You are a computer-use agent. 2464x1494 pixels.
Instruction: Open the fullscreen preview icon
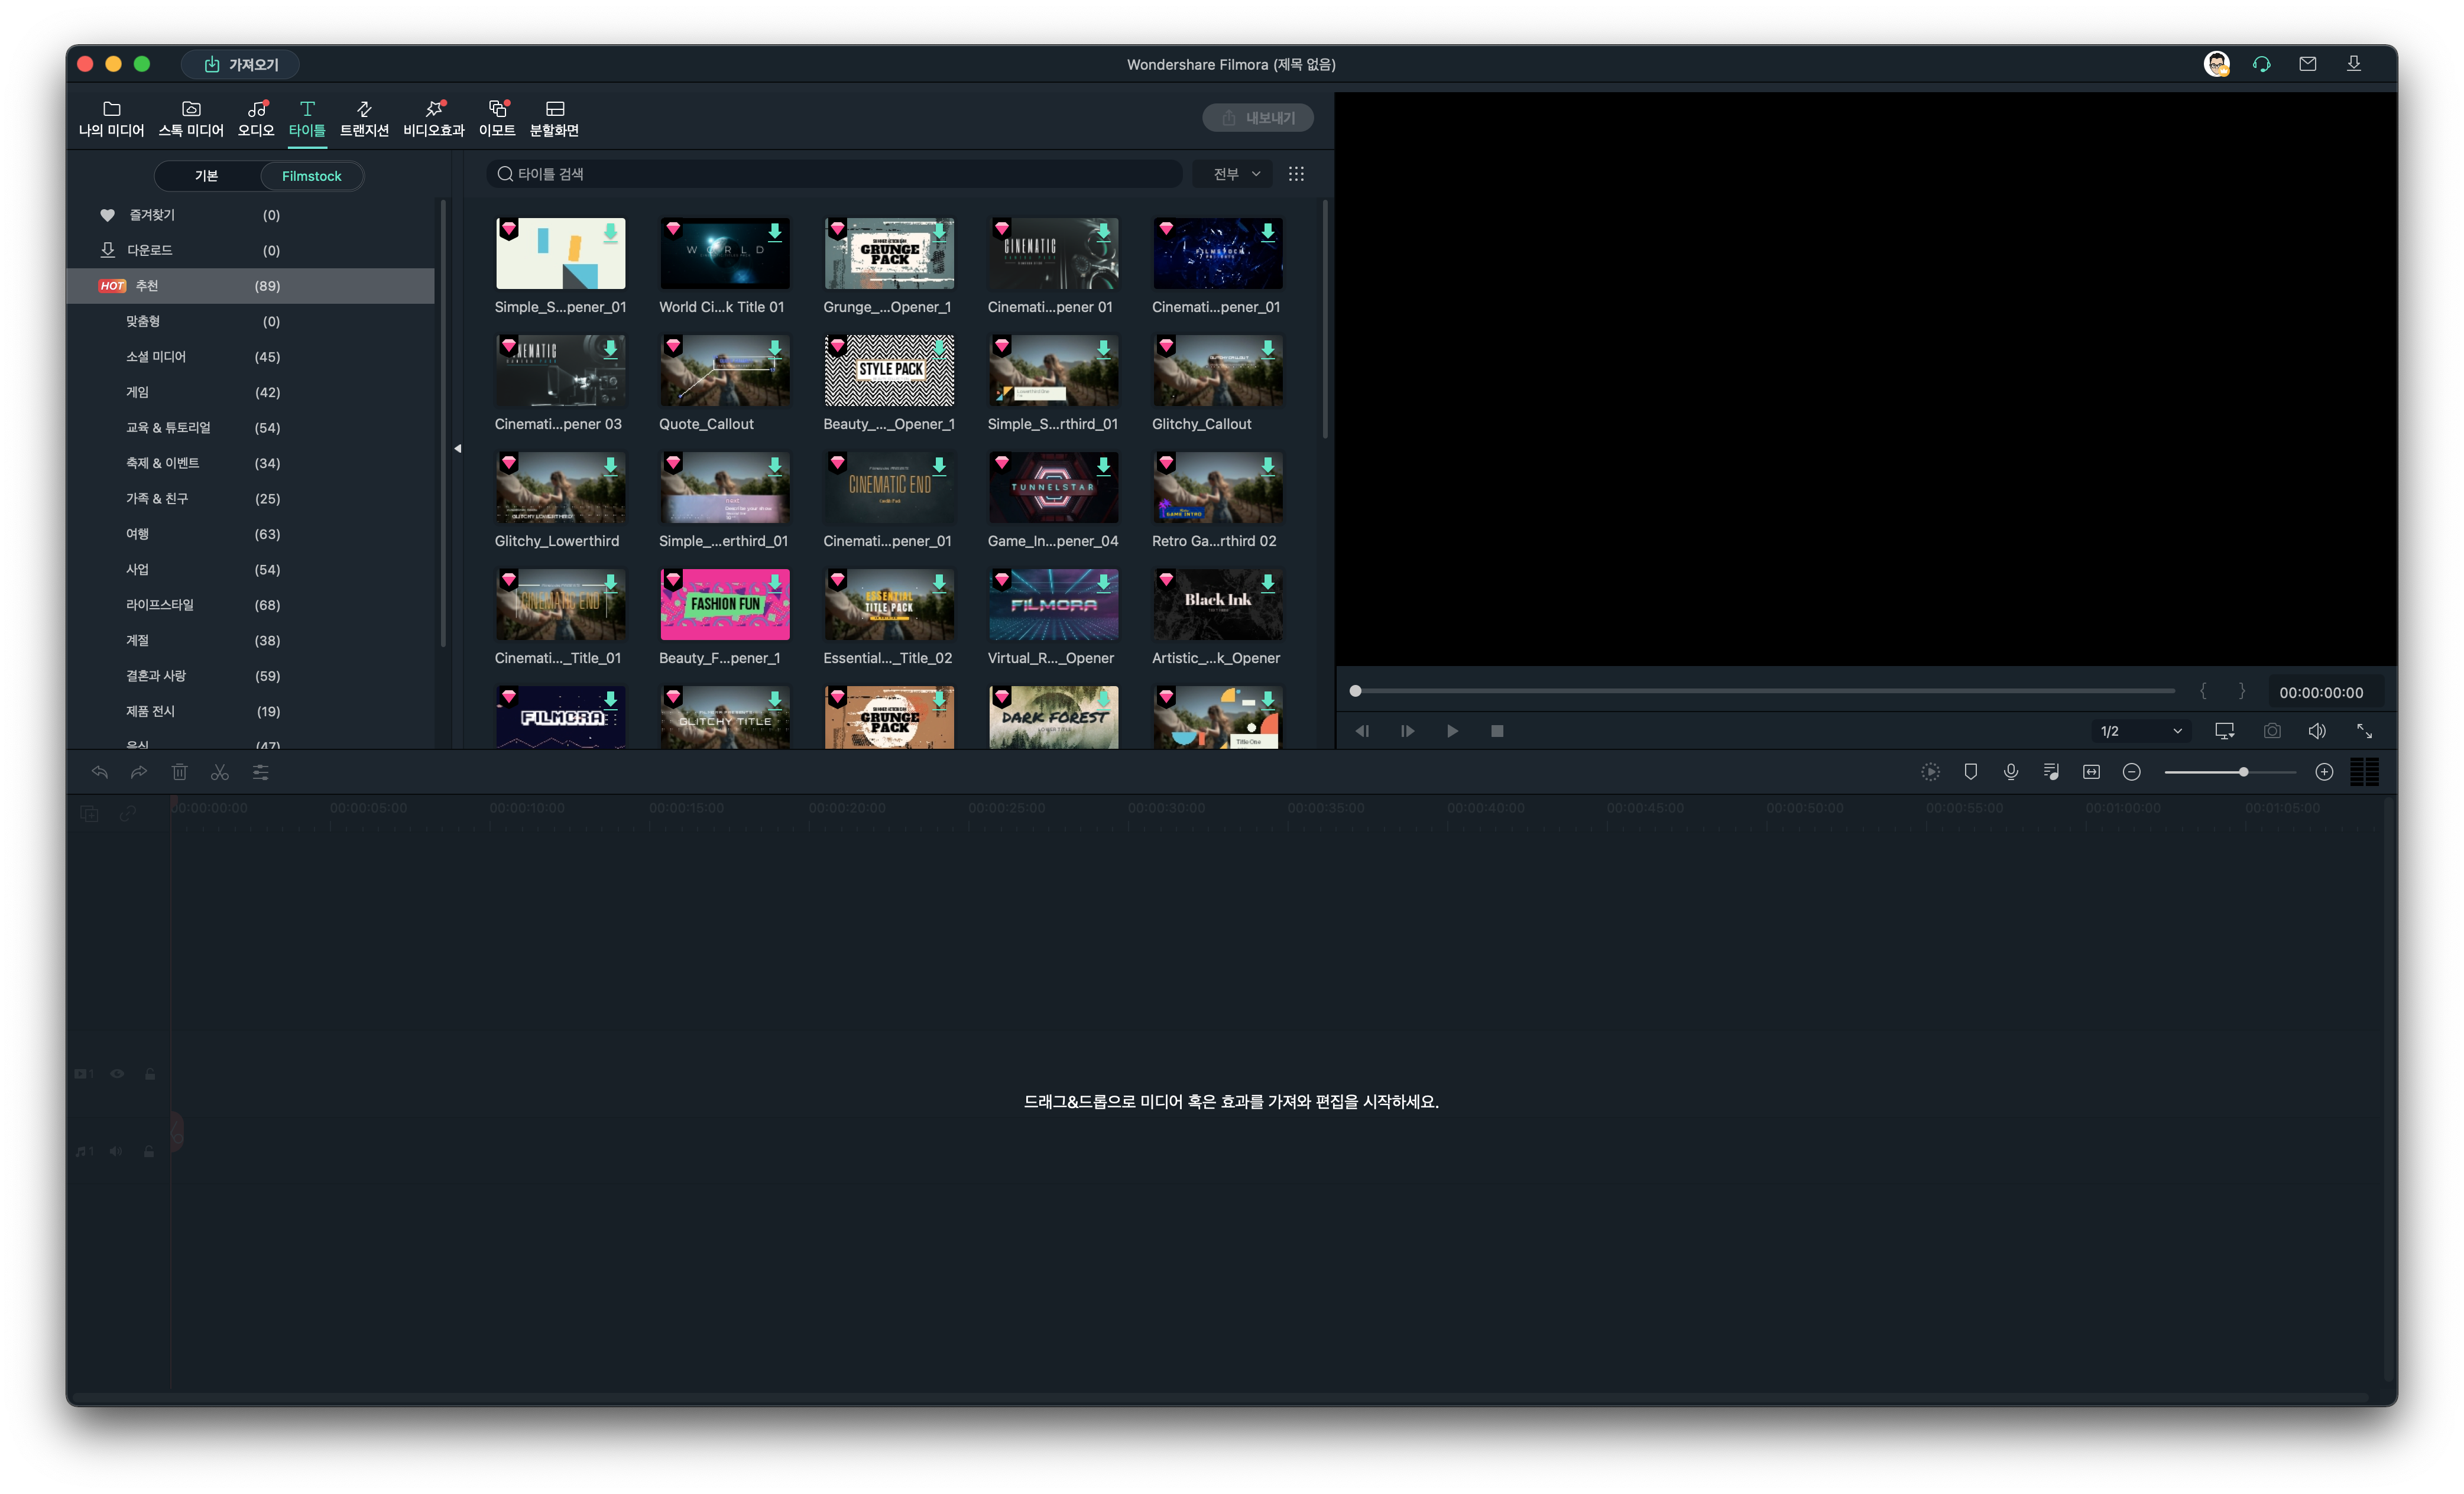pyautogui.click(x=2364, y=731)
